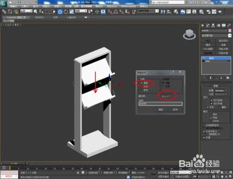Switch to the Hierarchy command panel tab

pyautogui.click(x=213, y=26)
